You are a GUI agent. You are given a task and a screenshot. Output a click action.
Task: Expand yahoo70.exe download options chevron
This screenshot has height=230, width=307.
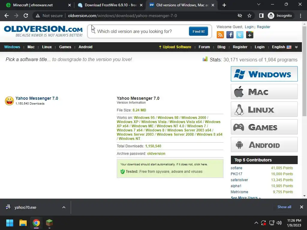tap(64, 207)
